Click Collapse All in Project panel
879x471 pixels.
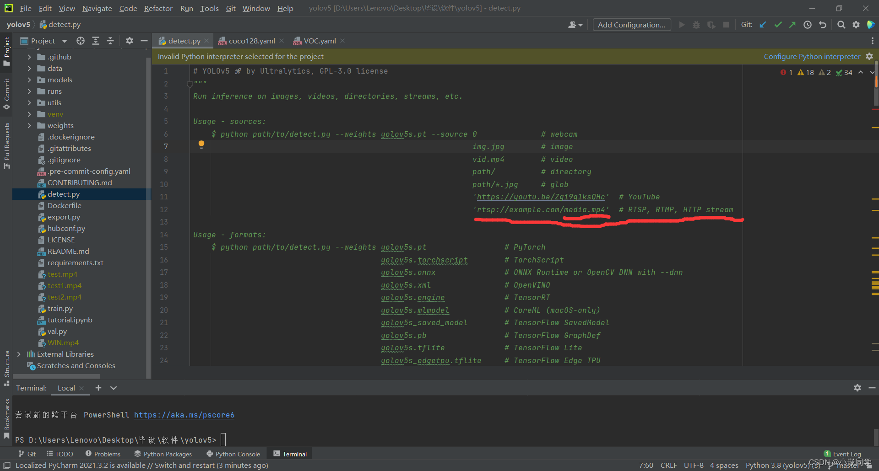click(110, 41)
